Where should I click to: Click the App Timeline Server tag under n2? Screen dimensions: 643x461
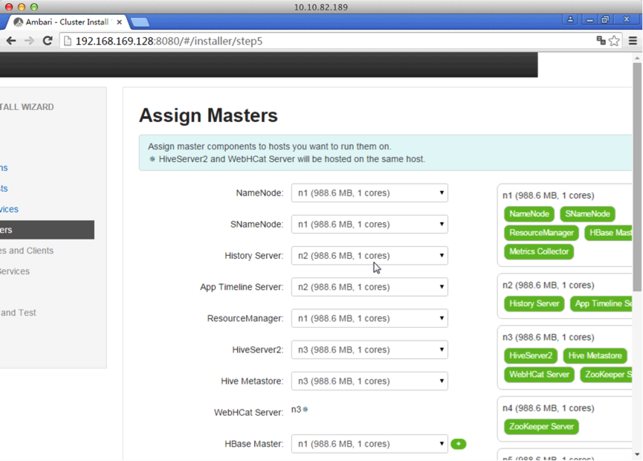[x=601, y=303]
